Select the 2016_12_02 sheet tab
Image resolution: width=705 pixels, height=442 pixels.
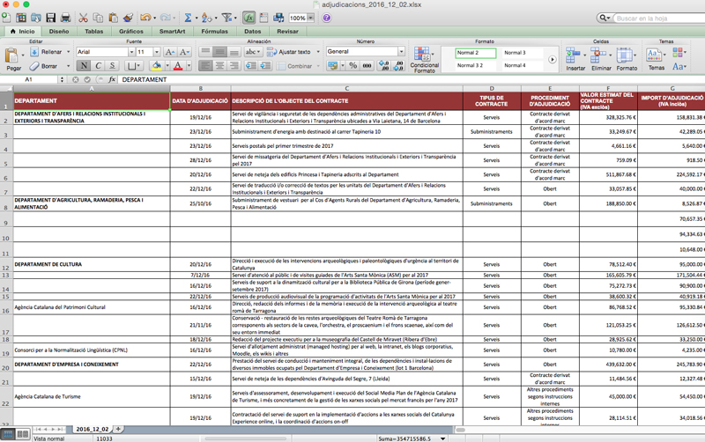point(93,429)
